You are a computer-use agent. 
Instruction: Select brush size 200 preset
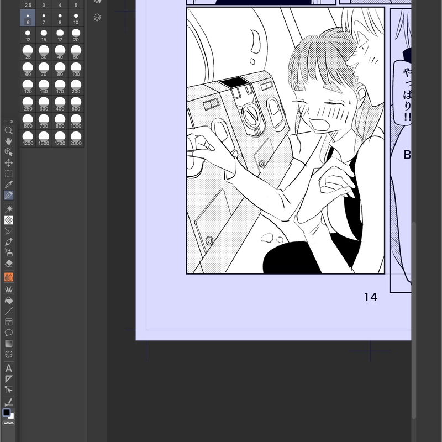click(x=76, y=87)
